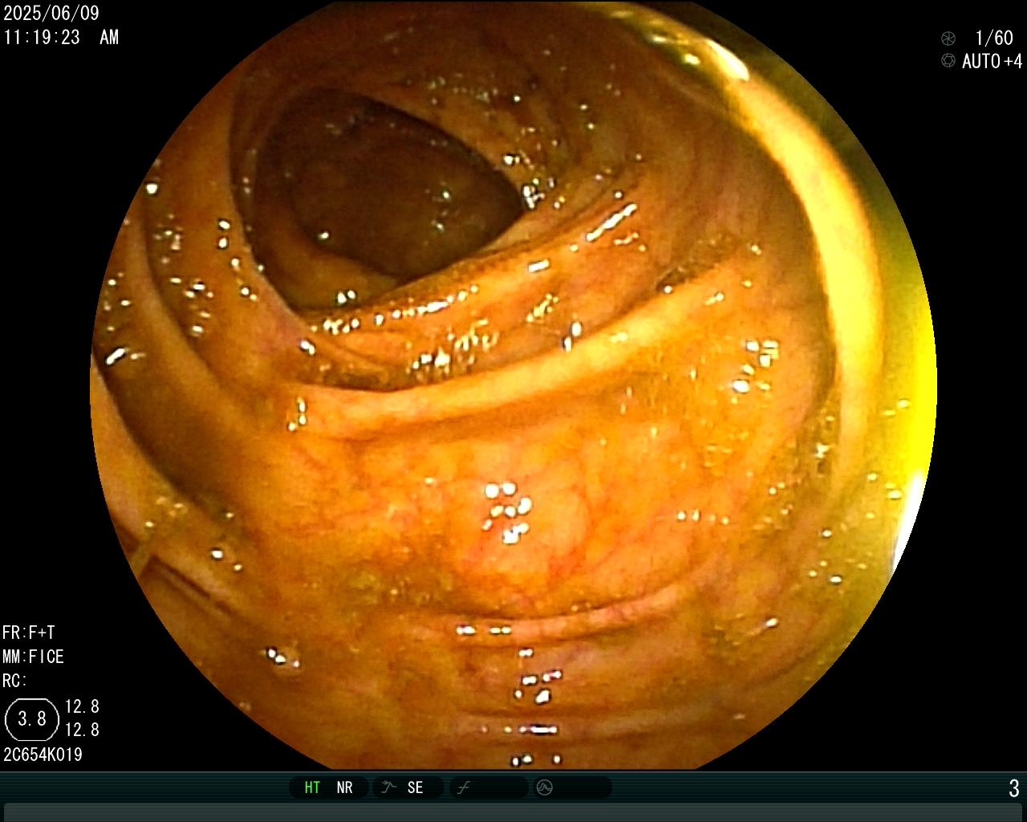Click the date 2025/06/09

coord(51,13)
